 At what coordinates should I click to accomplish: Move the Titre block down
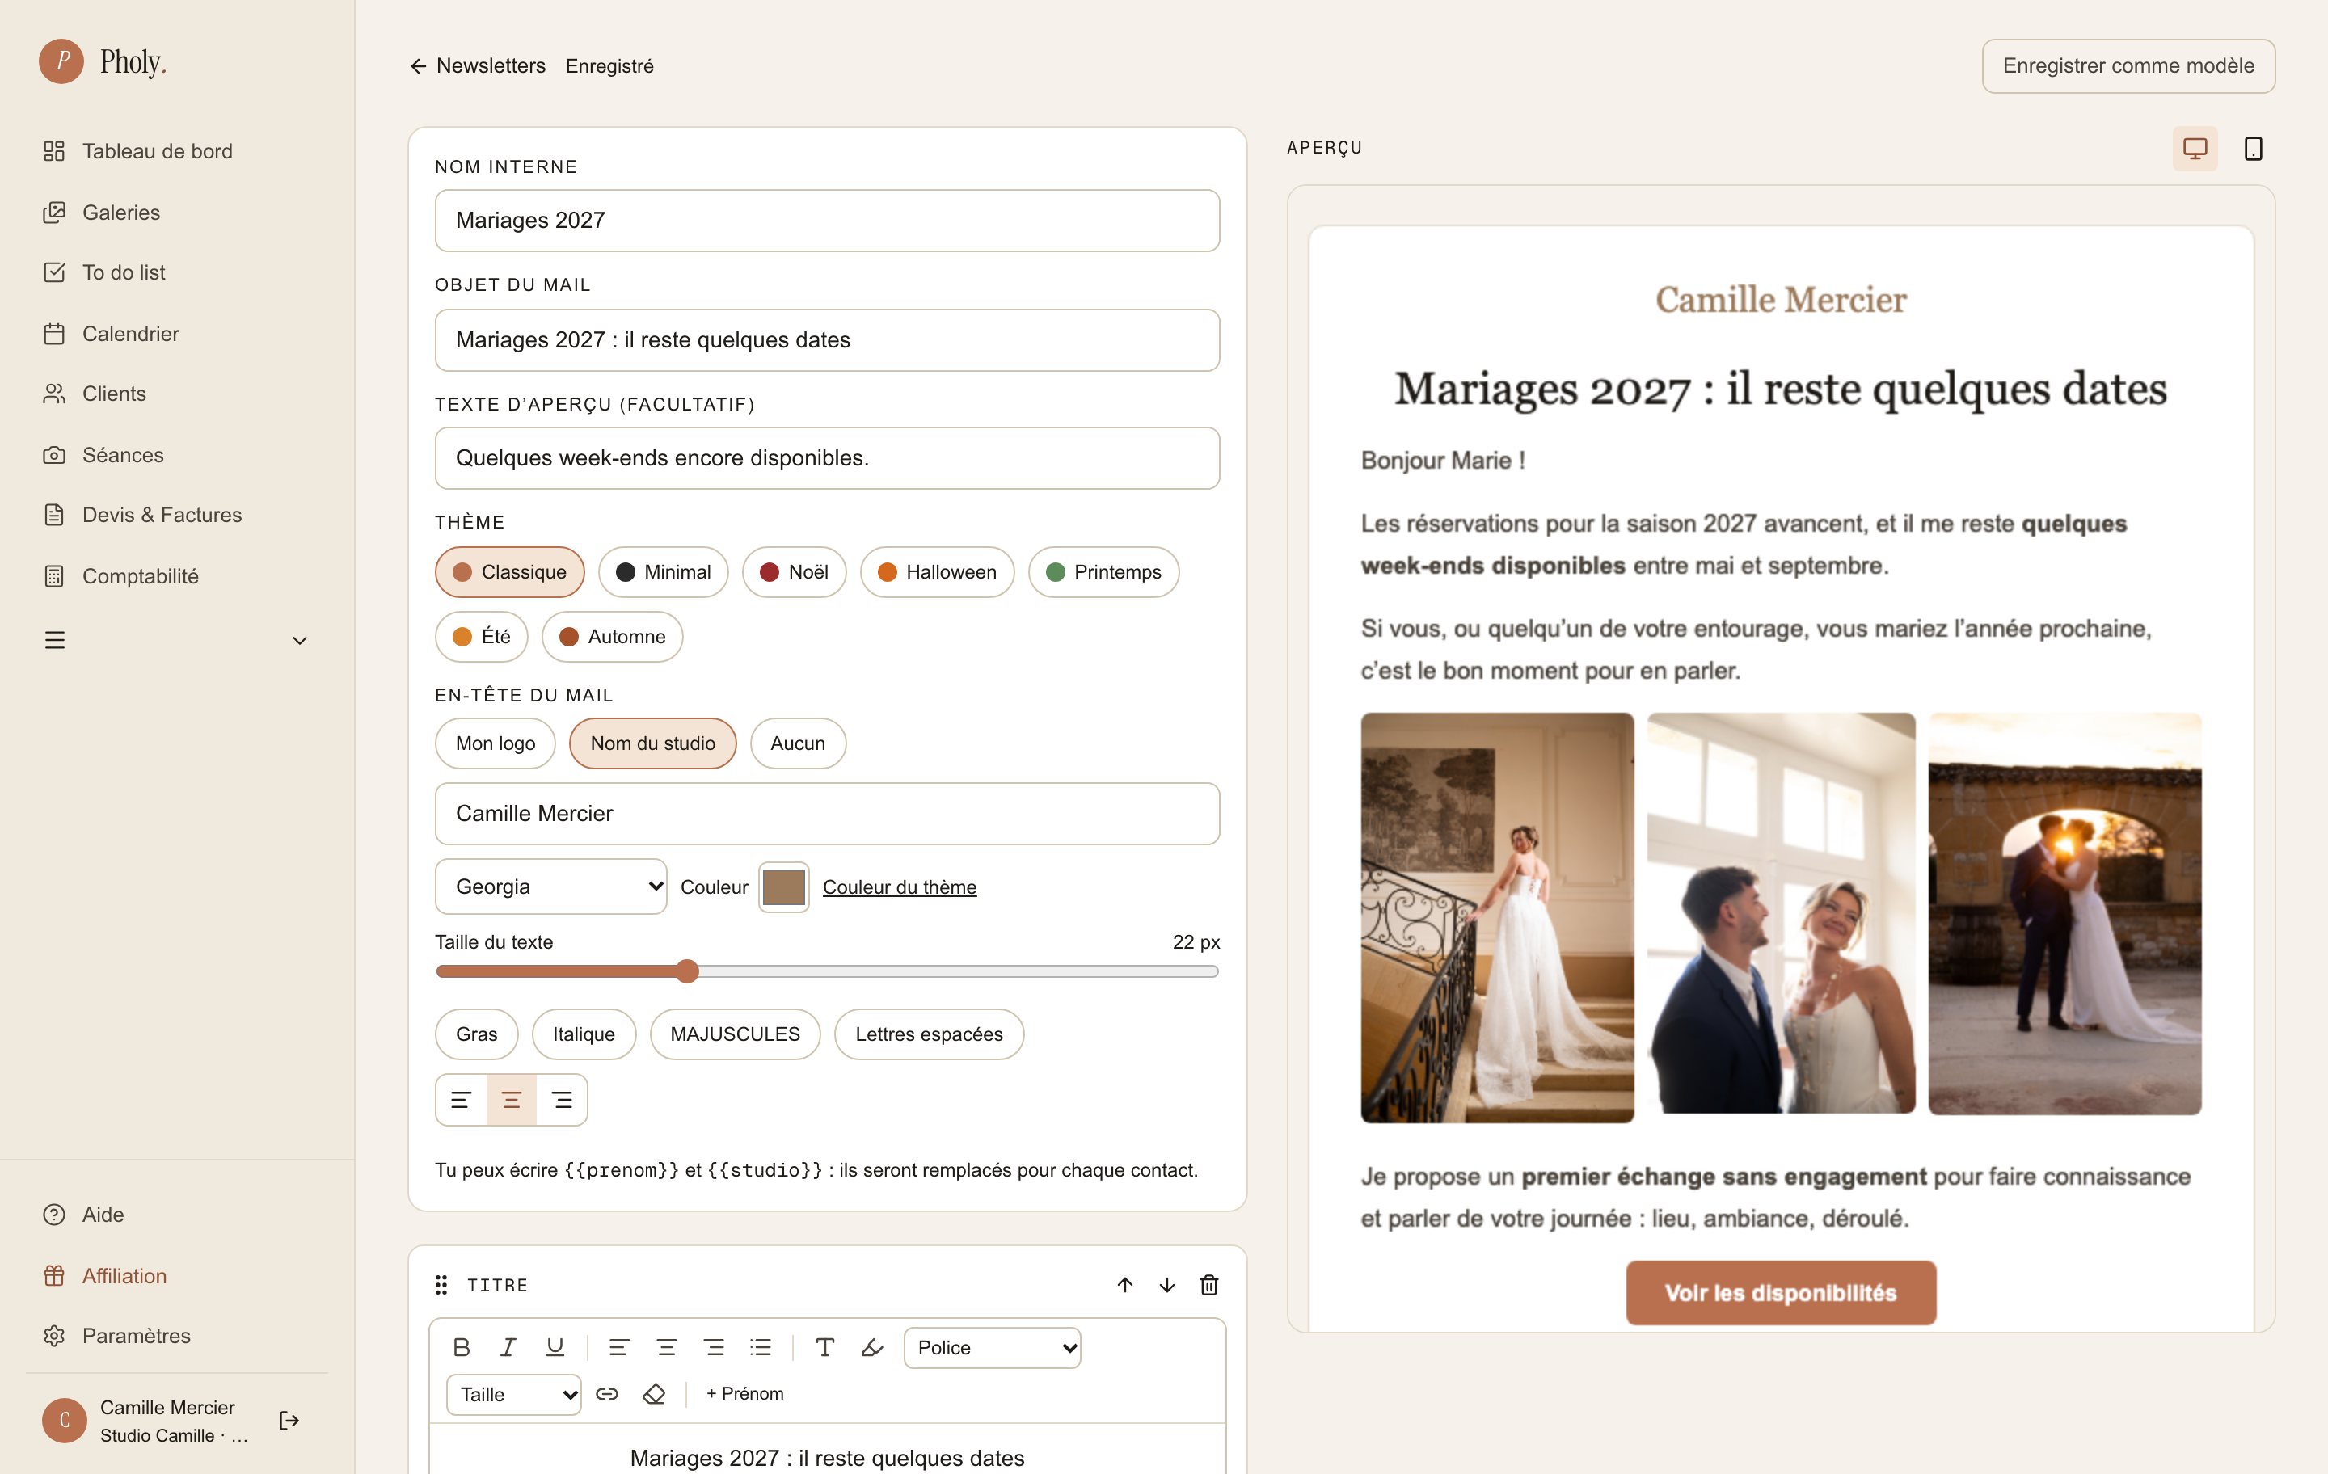(1167, 1285)
